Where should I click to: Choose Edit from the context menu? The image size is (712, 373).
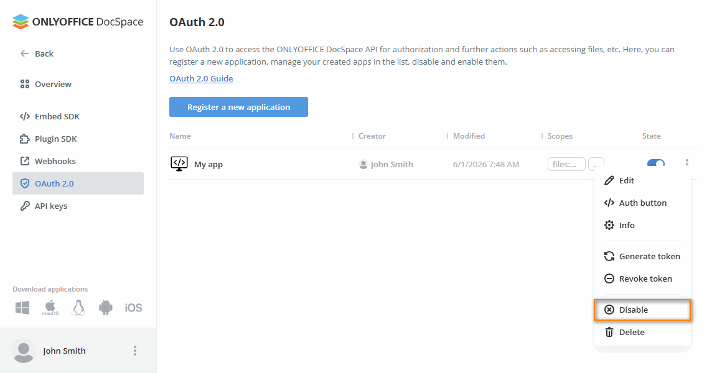(642, 181)
